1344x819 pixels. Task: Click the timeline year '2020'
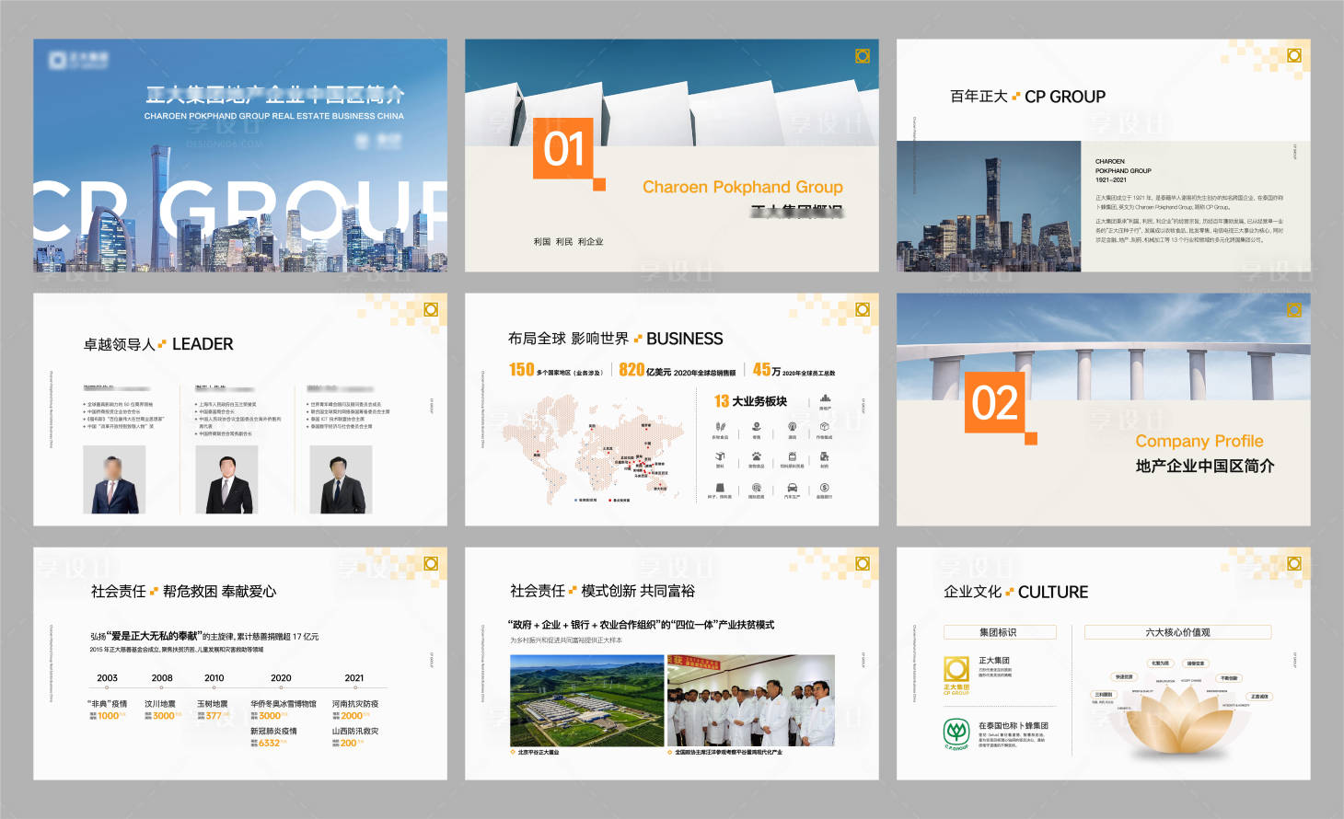pos(281,678)
